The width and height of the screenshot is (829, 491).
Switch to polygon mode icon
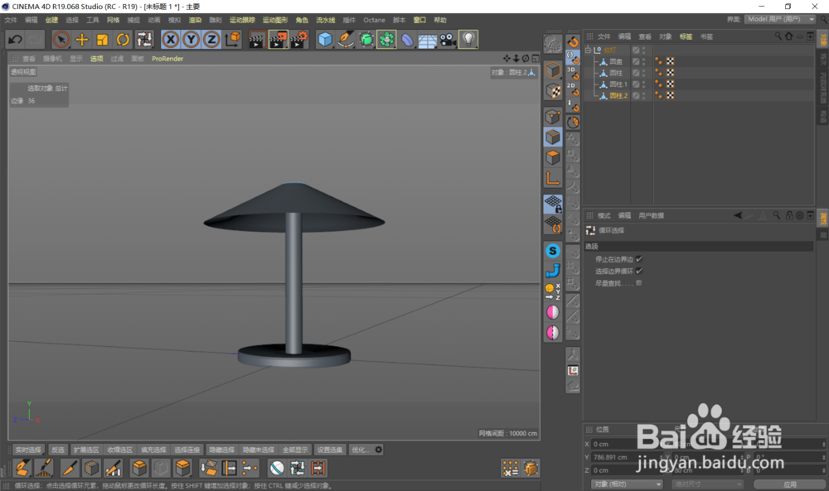[x=553, y=157]
